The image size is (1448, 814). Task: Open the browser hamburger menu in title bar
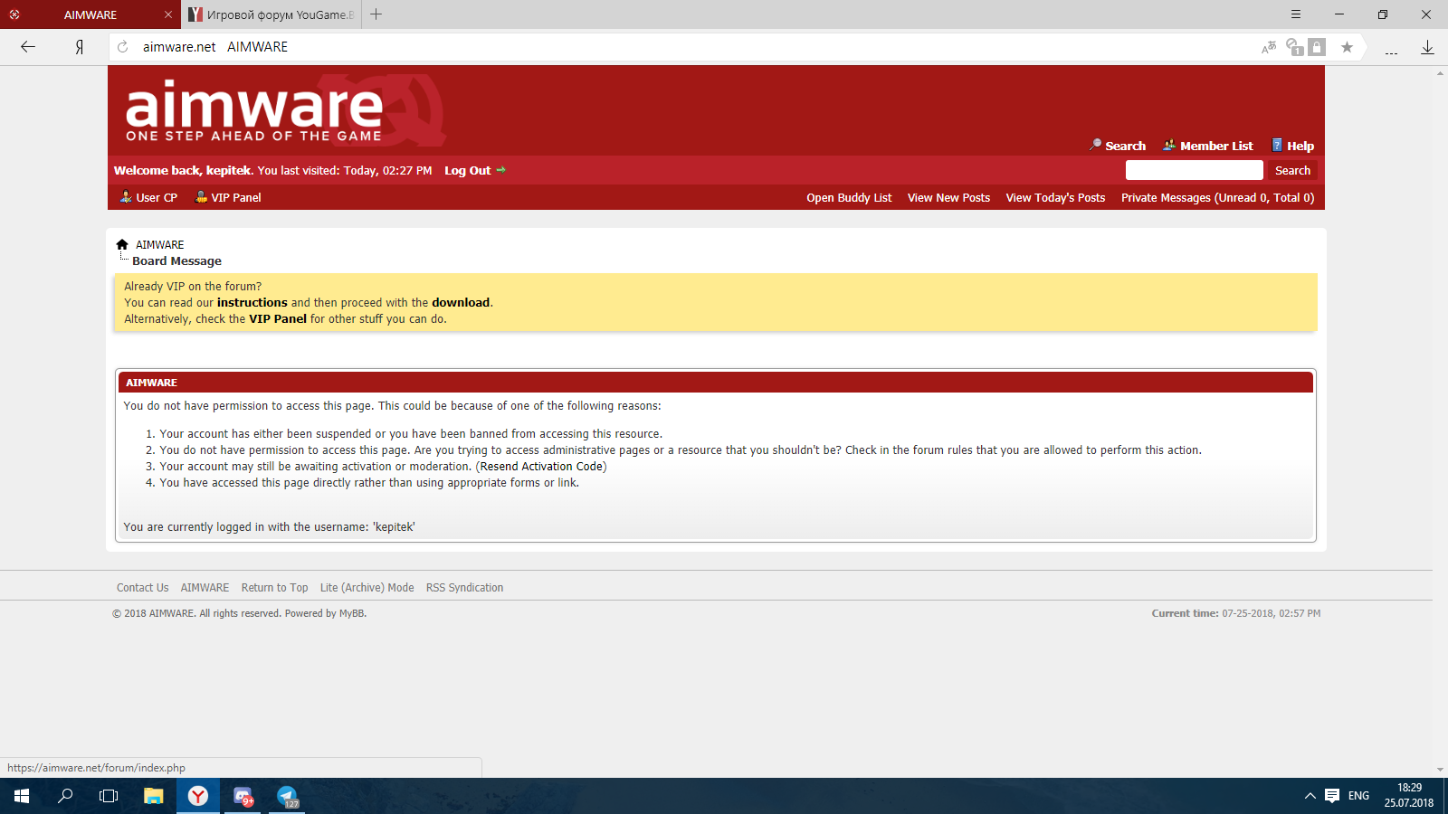tap(1296, 14)
